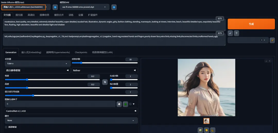Image resolution: width=278 pixels, height=133 pixels.
Task: Select the small result thumbnail
Action: pos(206,121)
